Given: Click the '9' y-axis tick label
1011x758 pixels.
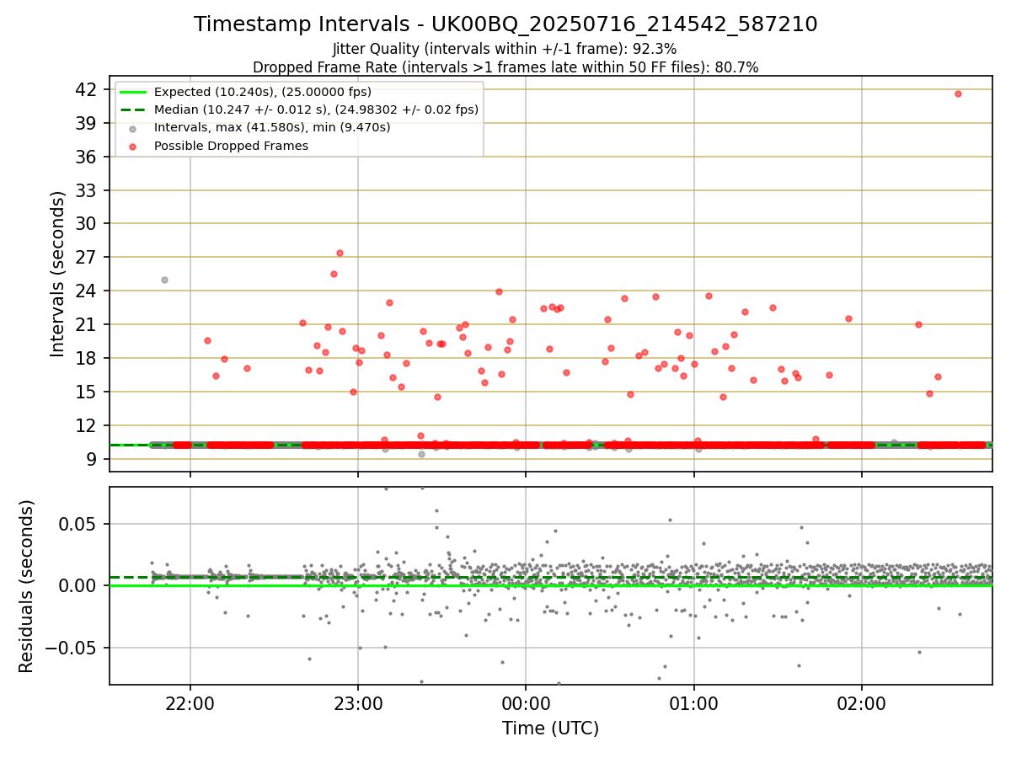Looking at the screenshot, I should tap(93, 459).
